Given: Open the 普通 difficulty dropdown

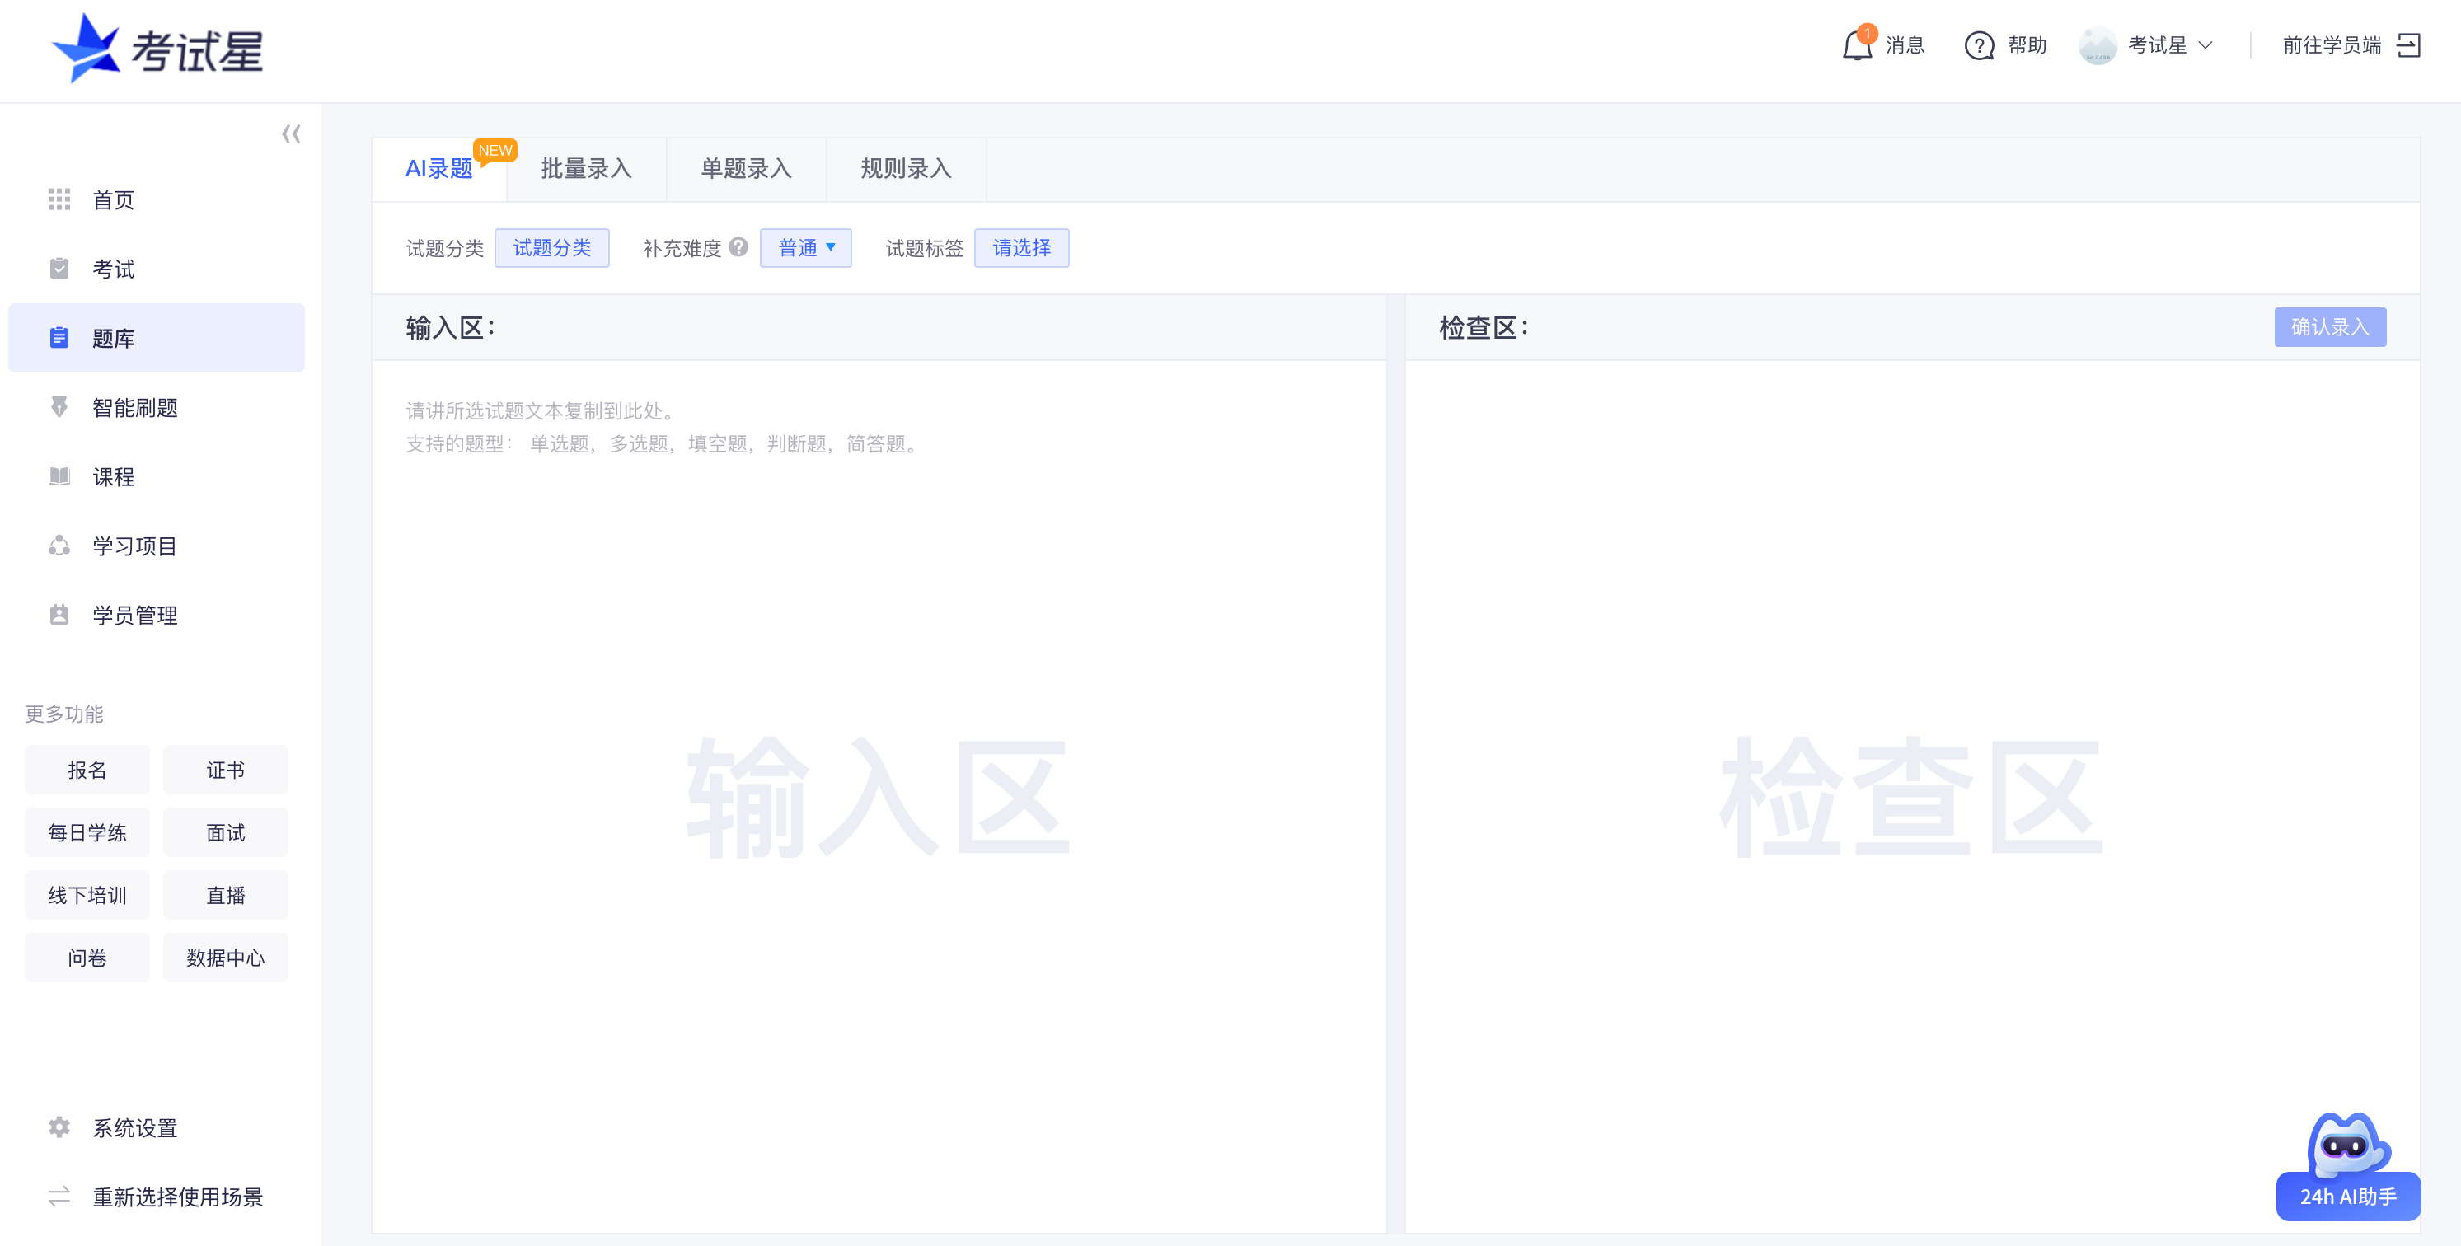Looking at the screenshot, I should 805,247.
